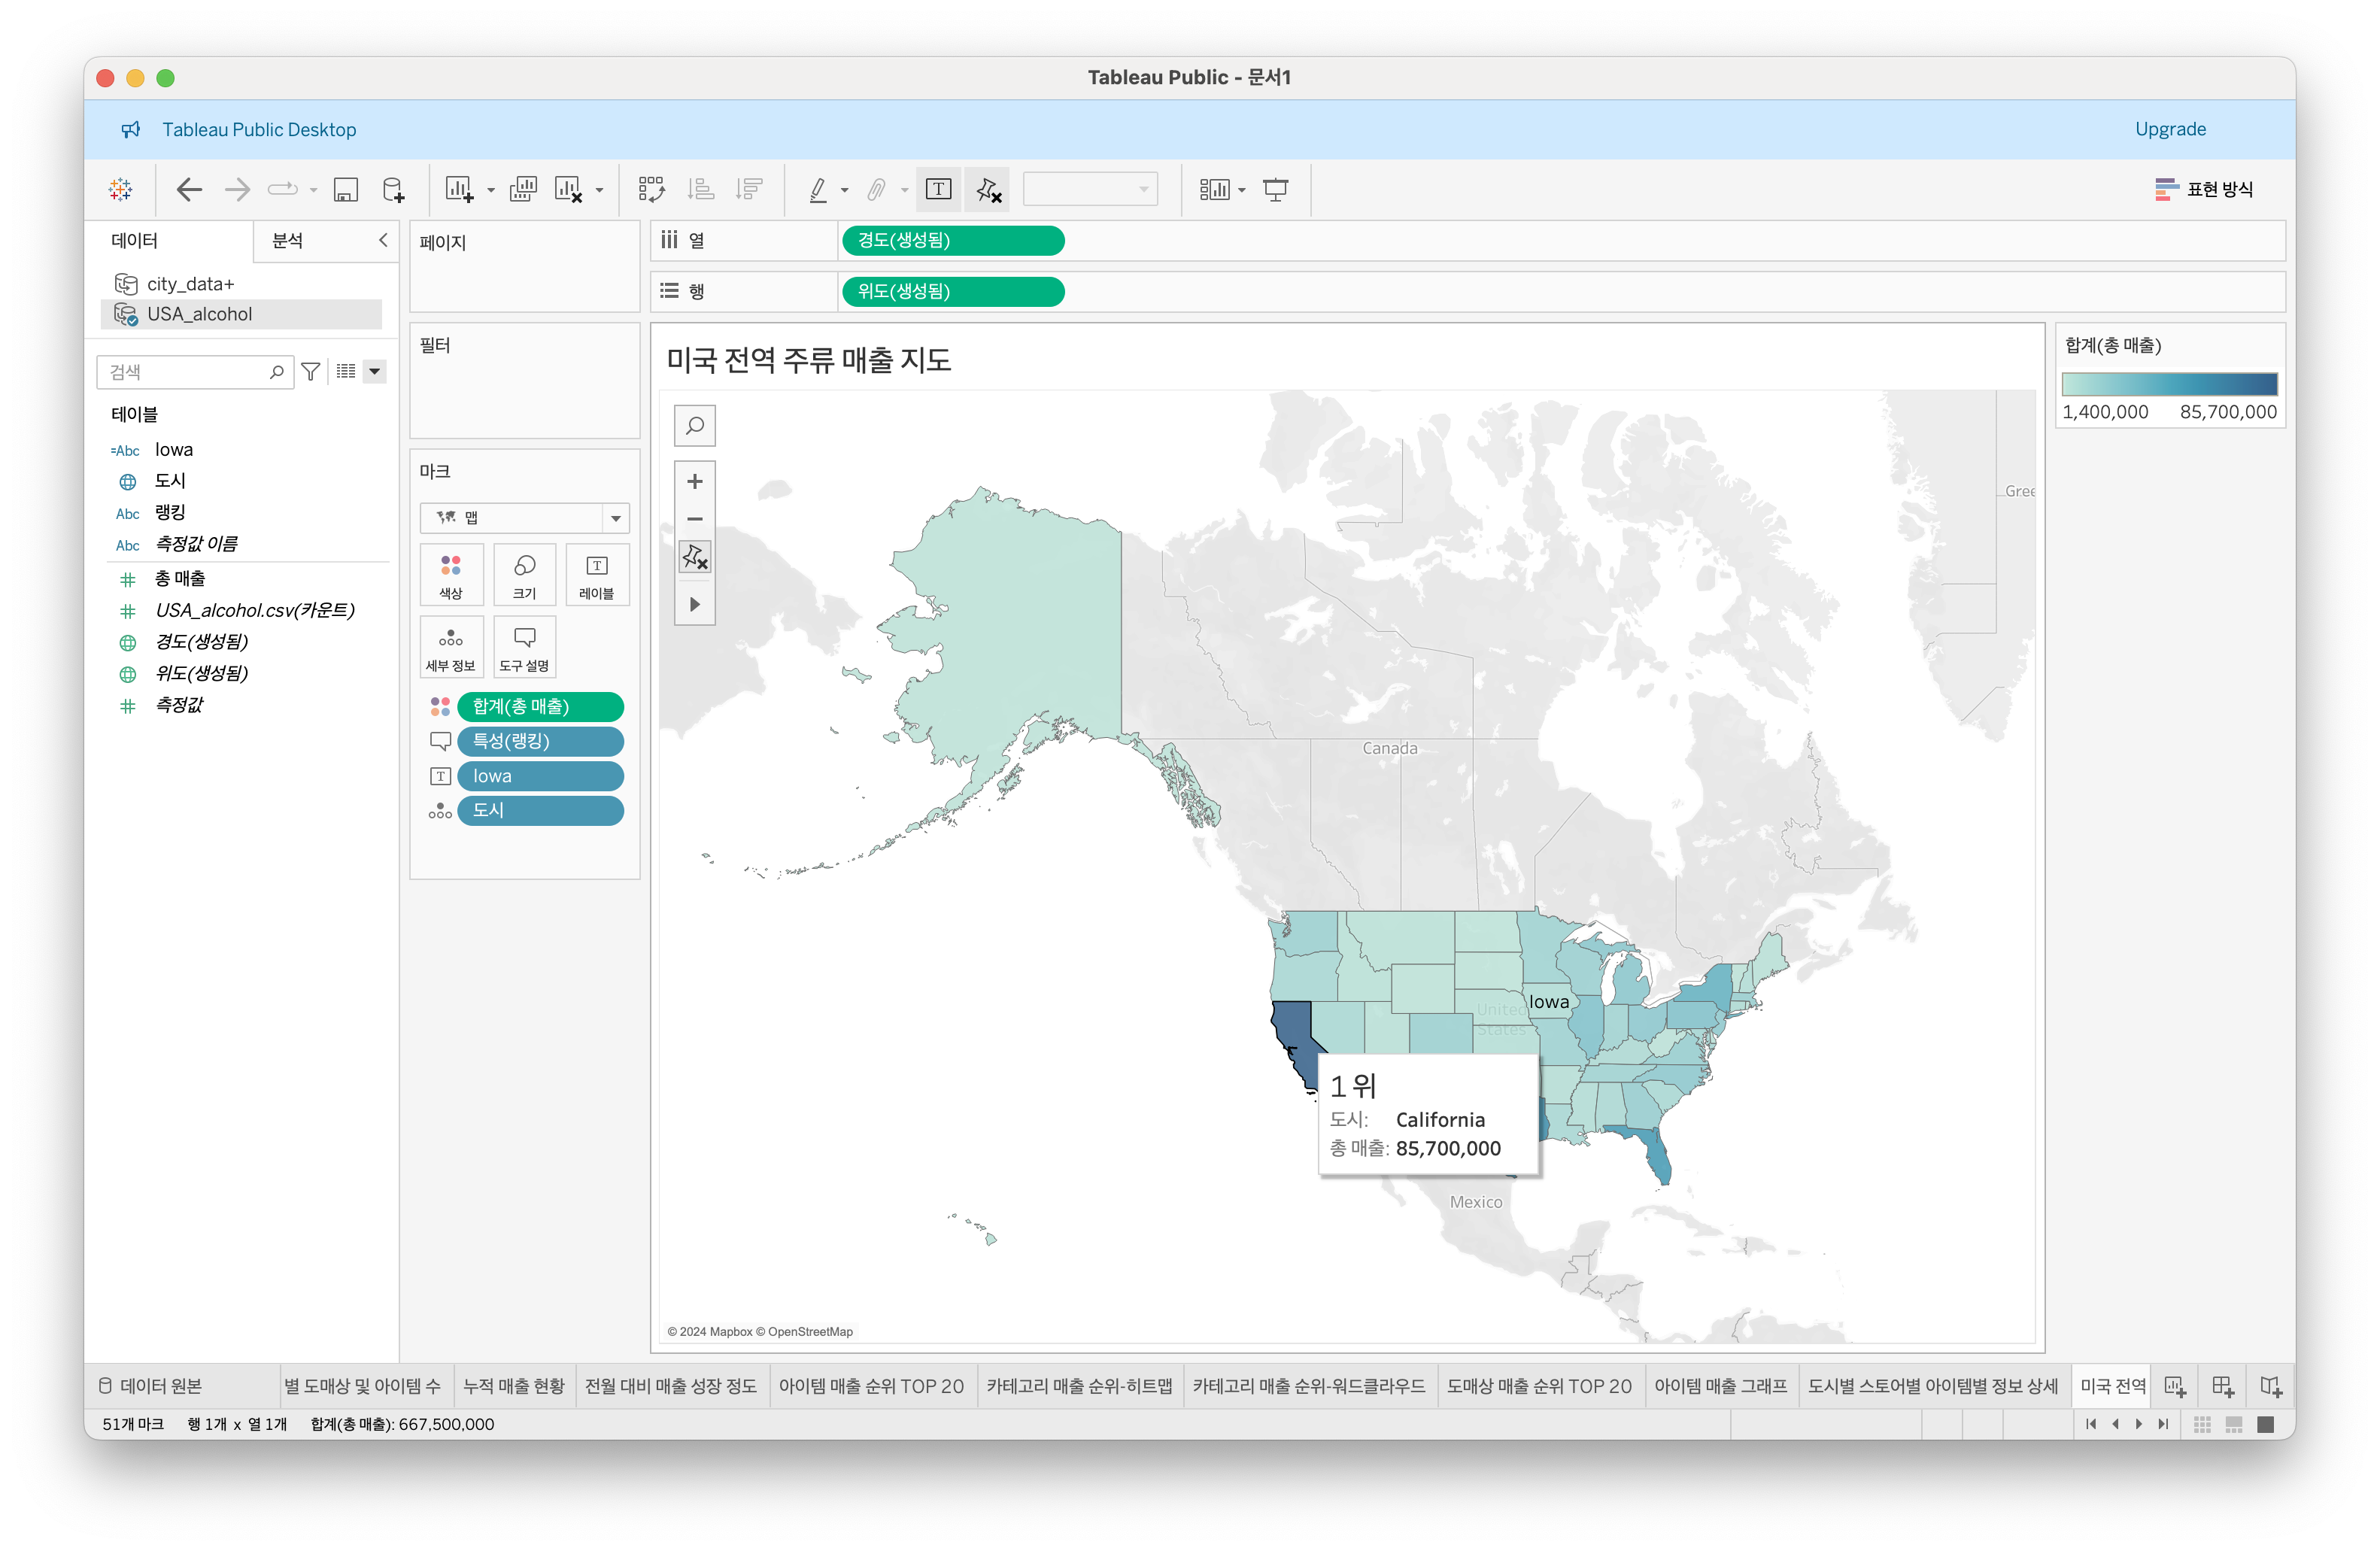
Task: Click the presentation mode toolbar icon
Action: coord(1275,189)
